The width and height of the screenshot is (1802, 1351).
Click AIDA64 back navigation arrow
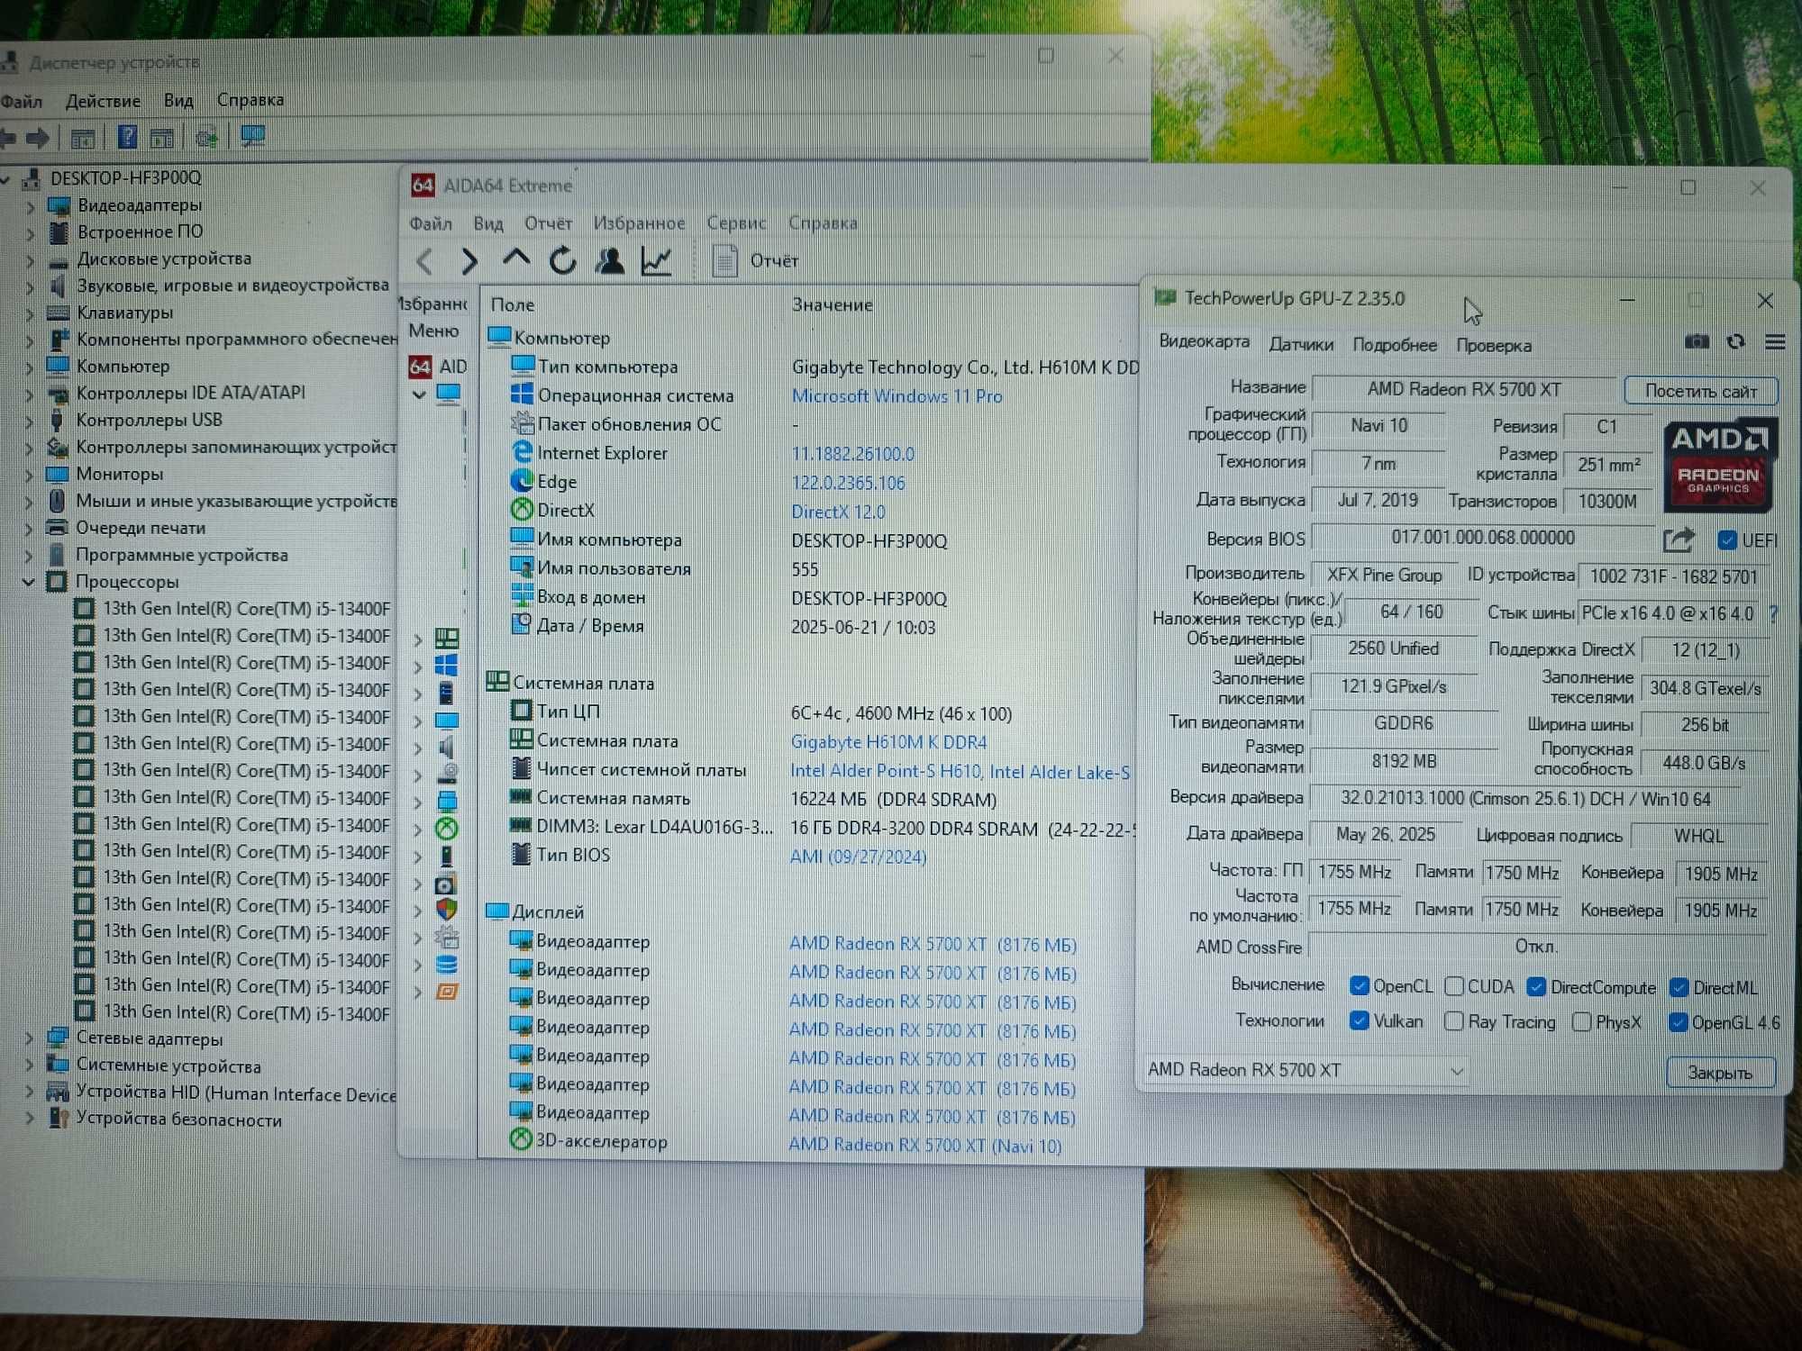[x=425, y=261]
